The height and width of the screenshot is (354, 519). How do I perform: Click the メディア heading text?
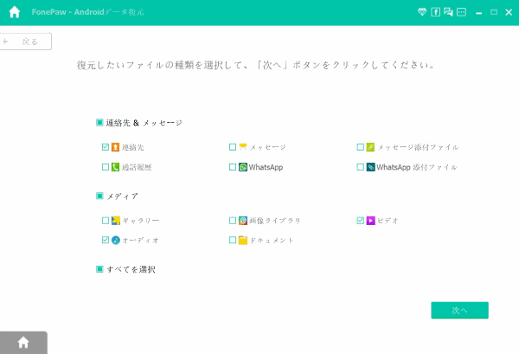pyautogui.click(x=122, y=196)
